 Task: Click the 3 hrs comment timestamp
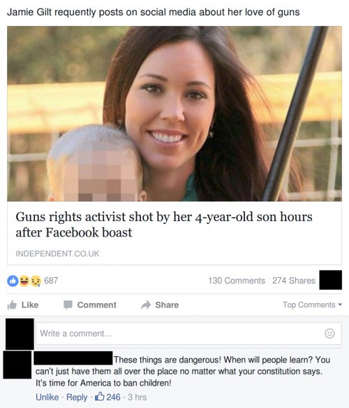[x=137, y=397]
